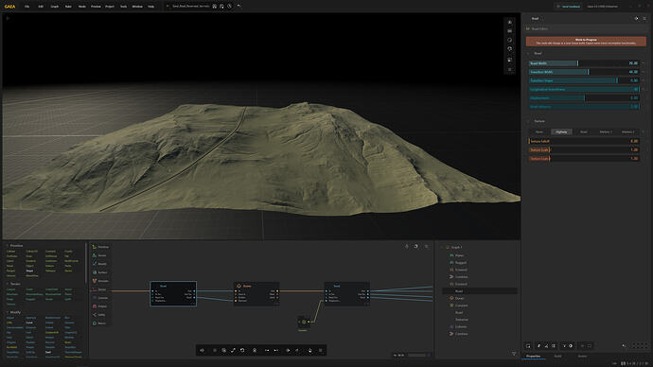Viewport: 653px width, 367px height.
Task: Open the Road Width options arrow
Action: [x=643, y=63]
